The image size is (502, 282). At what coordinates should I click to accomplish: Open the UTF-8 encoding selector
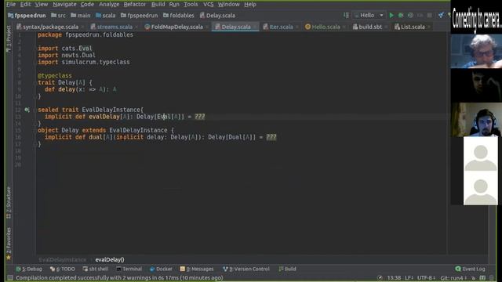[426, 278]
